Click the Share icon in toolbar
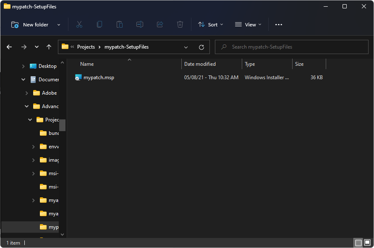 tap(160, 25)
